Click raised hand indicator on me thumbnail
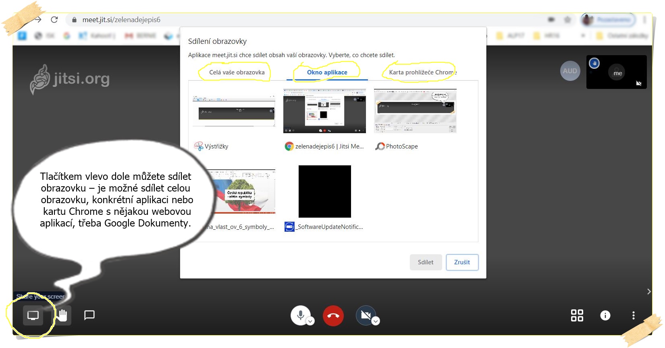Viewport: 665px width, 348px height. tap(594, 63)
